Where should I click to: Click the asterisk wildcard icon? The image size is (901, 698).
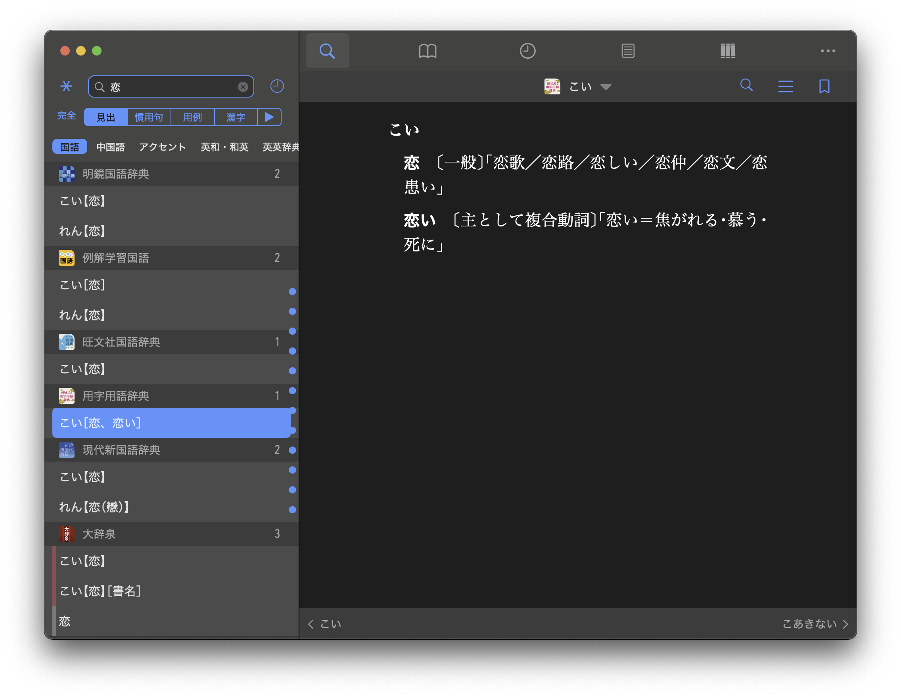click(66, 86)
